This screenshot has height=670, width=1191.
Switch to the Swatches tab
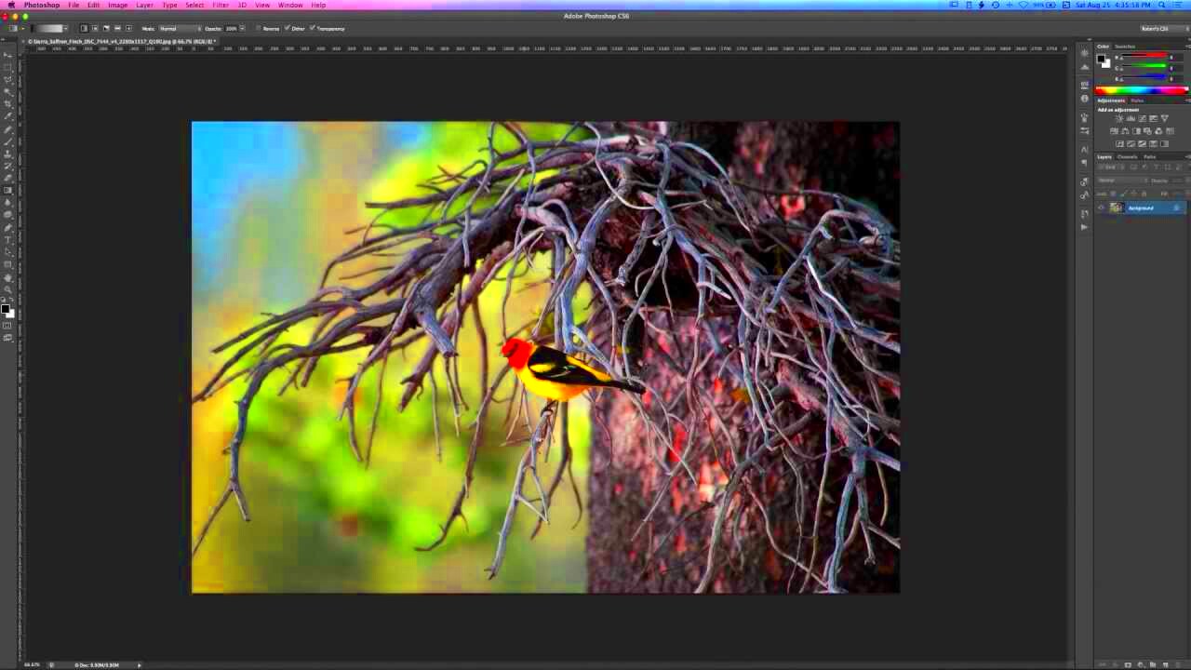1125,47
